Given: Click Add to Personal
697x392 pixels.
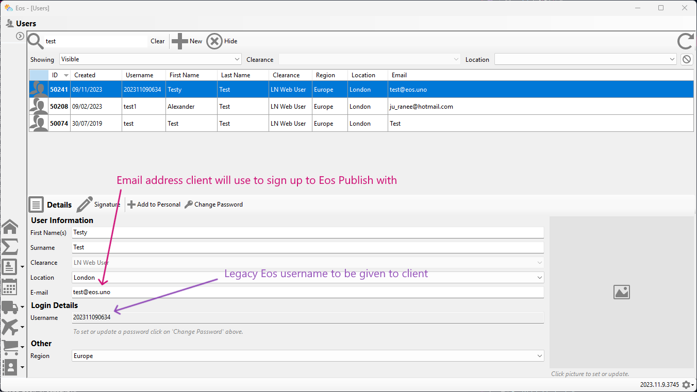Looking at the screenshot, I should pos(154,204).
